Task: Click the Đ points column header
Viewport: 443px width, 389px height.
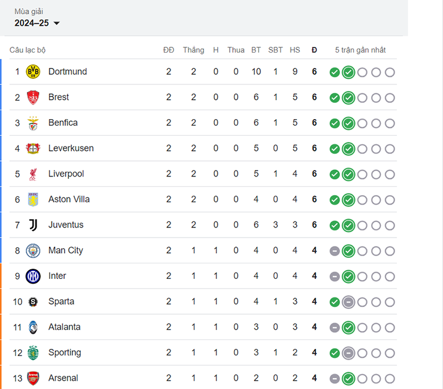Action: 314,50
